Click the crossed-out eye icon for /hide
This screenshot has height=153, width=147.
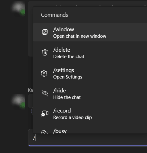pyautogui.click(x=45, y=93)
